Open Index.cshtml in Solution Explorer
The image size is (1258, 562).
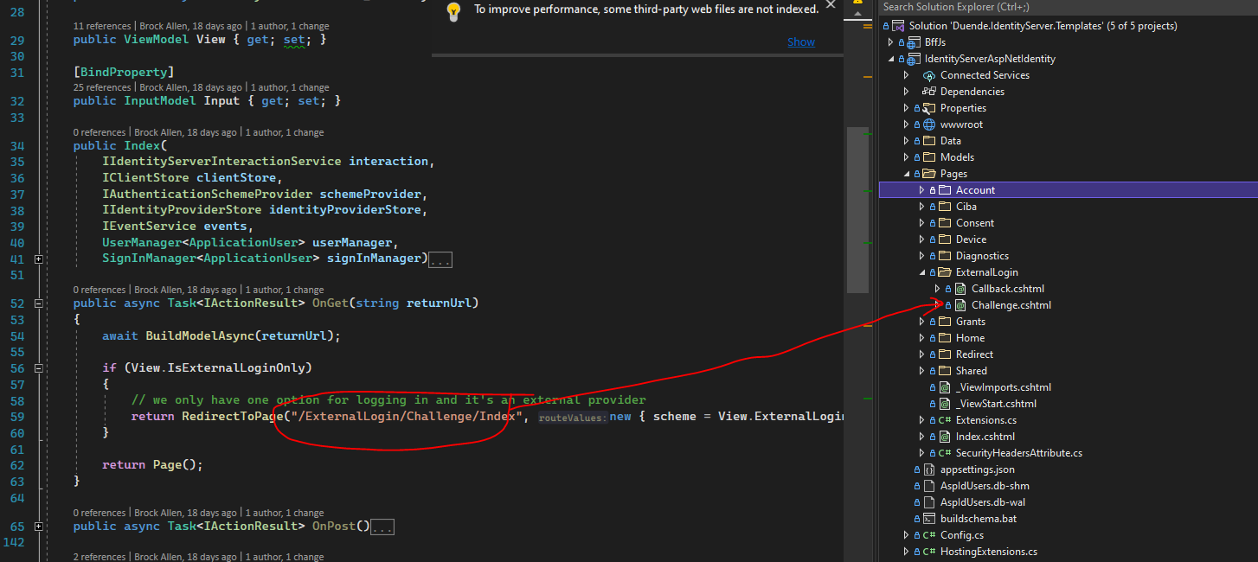[x=985, y=437]
